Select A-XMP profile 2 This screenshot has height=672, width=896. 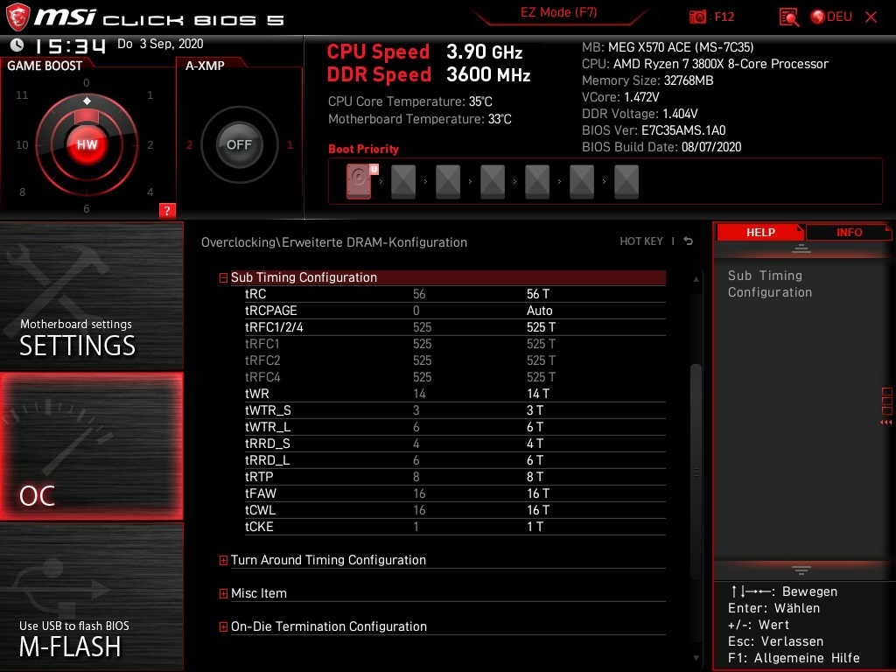pos(189,144)
